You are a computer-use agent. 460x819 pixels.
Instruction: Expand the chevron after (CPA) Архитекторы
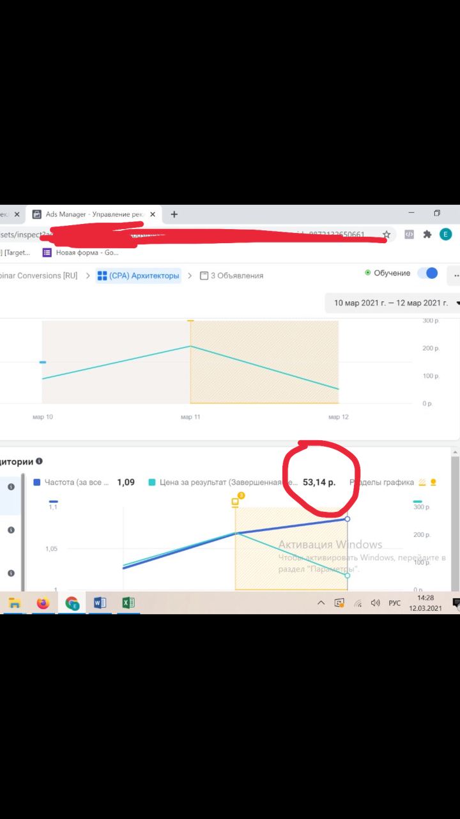[190, 276]
